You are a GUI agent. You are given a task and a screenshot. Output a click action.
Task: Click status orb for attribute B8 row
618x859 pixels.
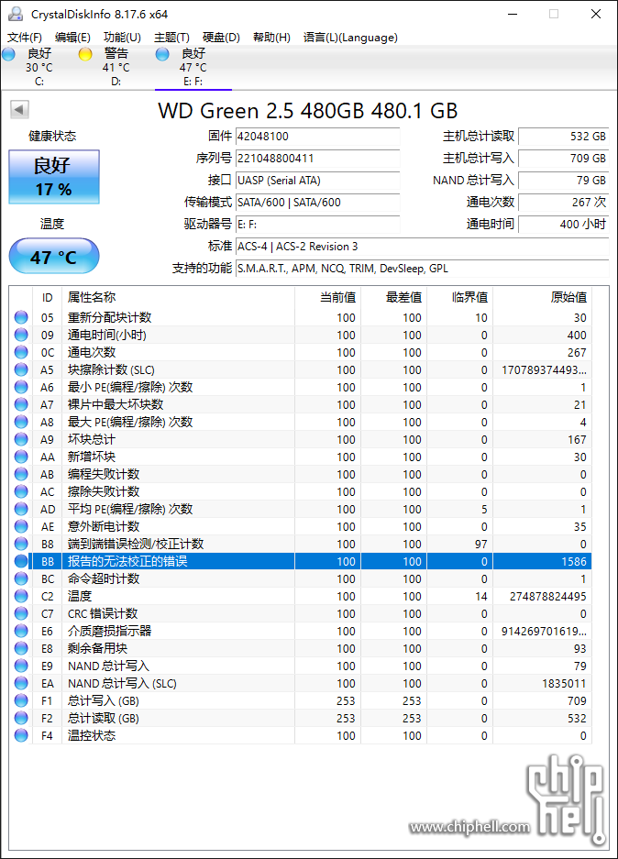(x=21, y=544)
